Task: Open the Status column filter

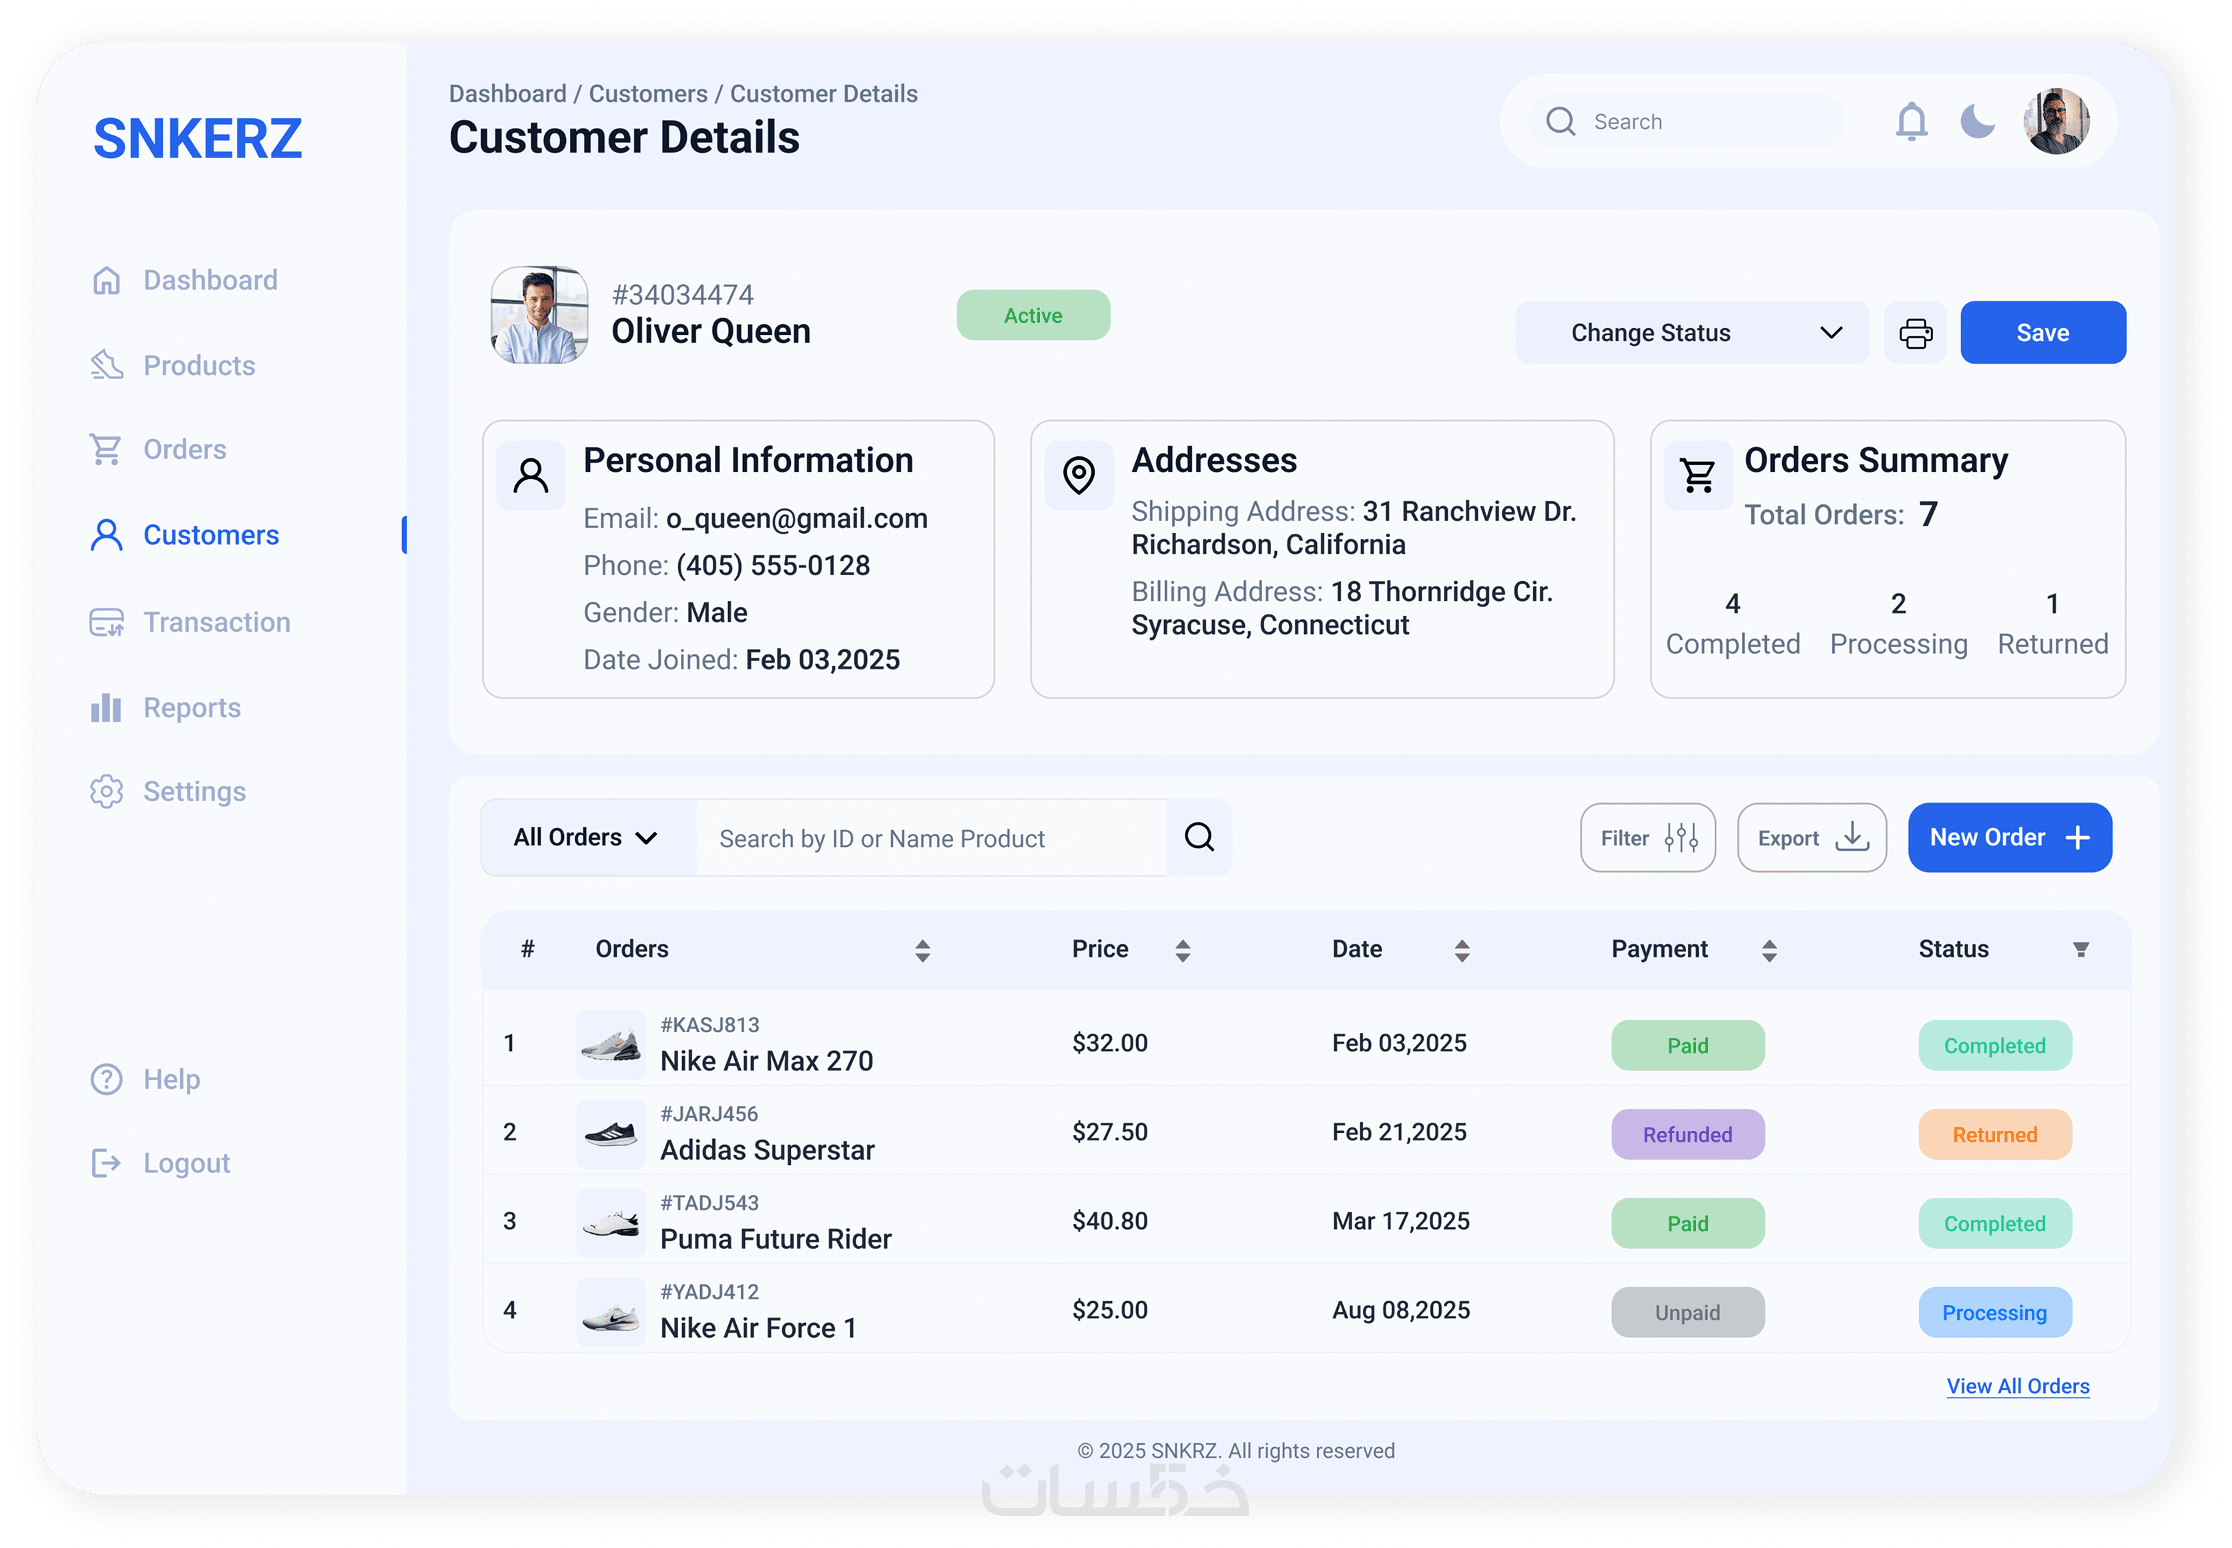Action: [2080, 949]
